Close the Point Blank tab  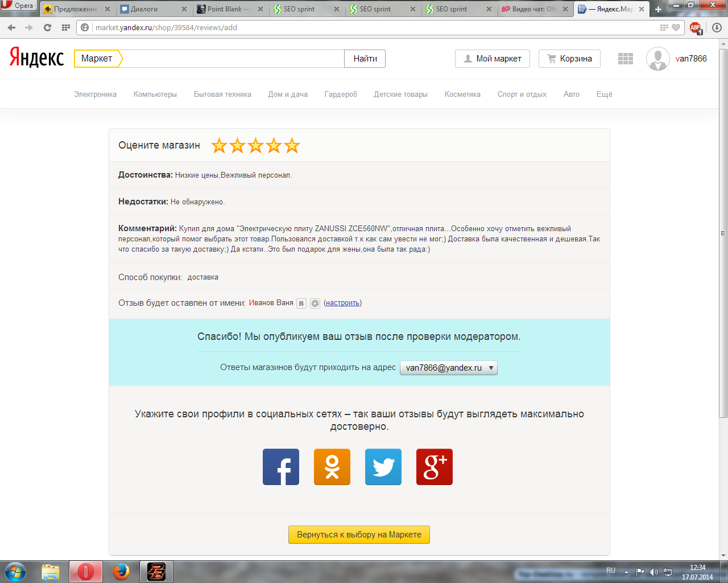pos(260,9)
